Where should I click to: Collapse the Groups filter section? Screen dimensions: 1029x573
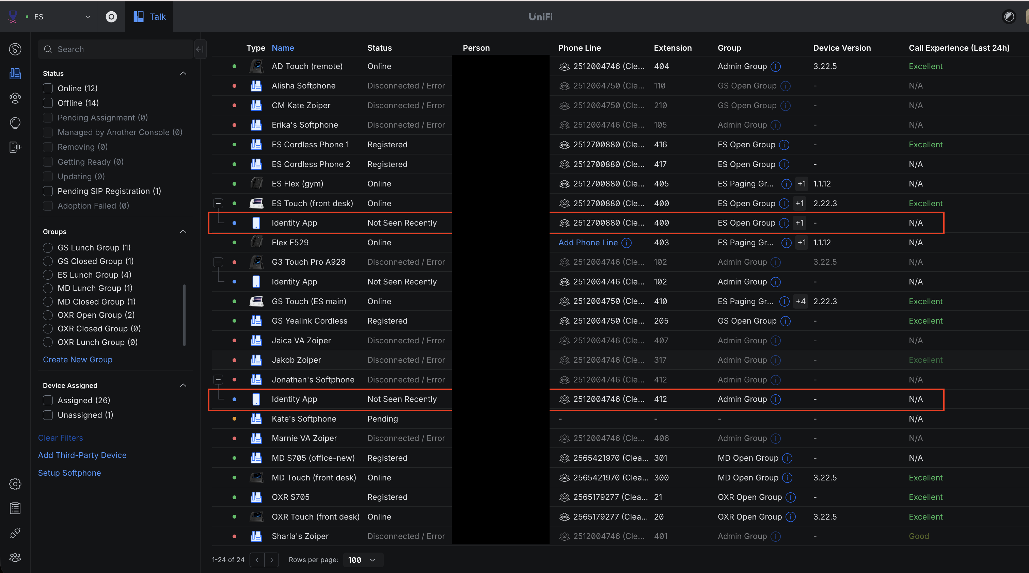click(x=183, y=232)
